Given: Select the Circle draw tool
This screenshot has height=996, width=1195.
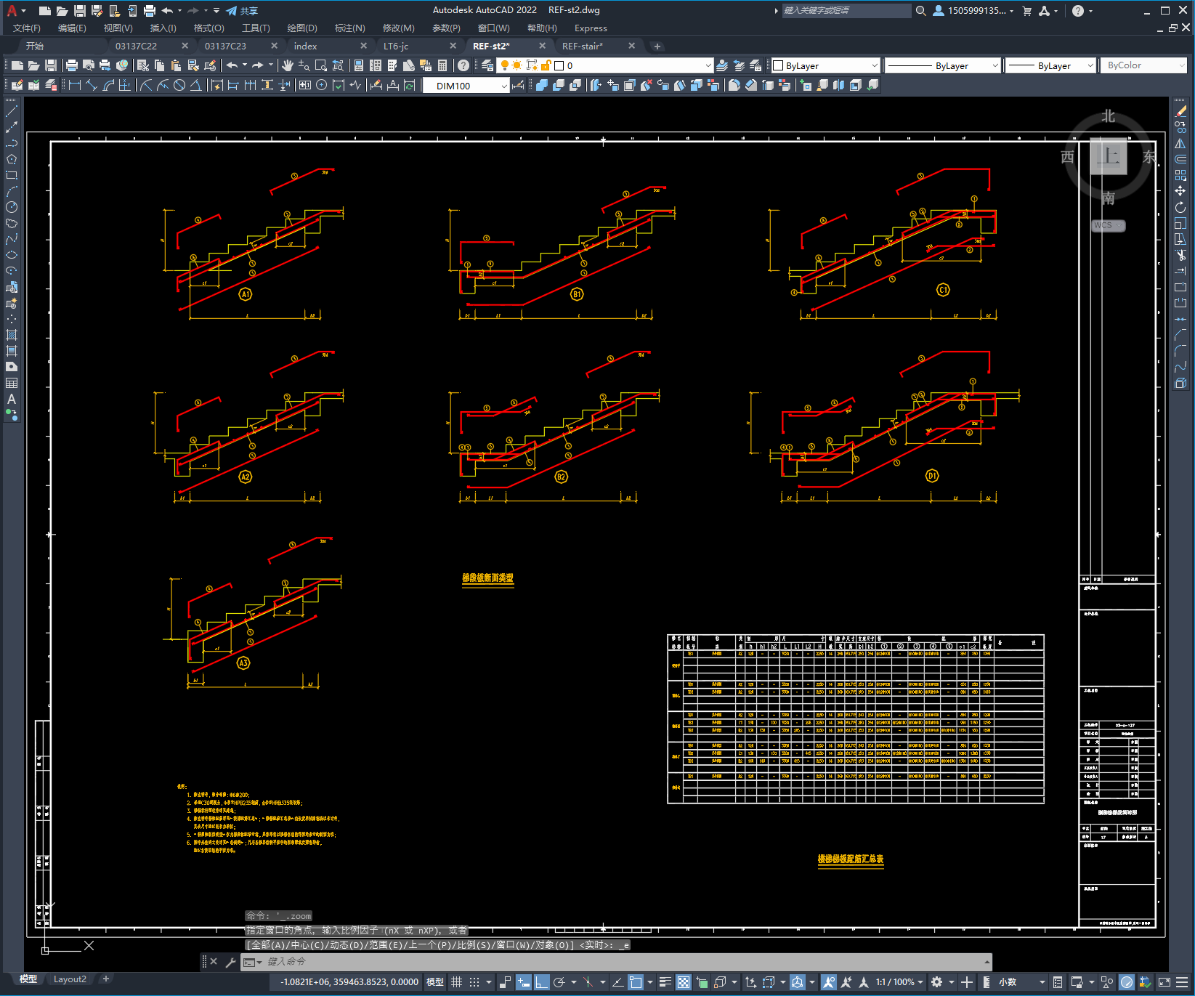Looking at the screenshot, I should coord(12,207).
